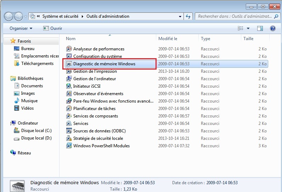
Task: Maximize the Outils d'administration window
Action: pyautogui.click(x=263, y=7)
